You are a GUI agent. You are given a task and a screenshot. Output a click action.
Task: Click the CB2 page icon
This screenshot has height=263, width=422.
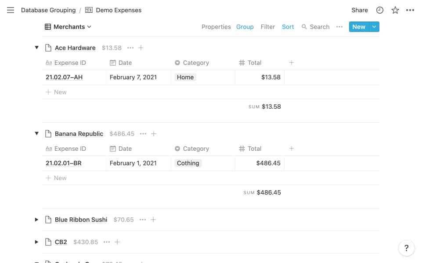(x=48, y=242)
